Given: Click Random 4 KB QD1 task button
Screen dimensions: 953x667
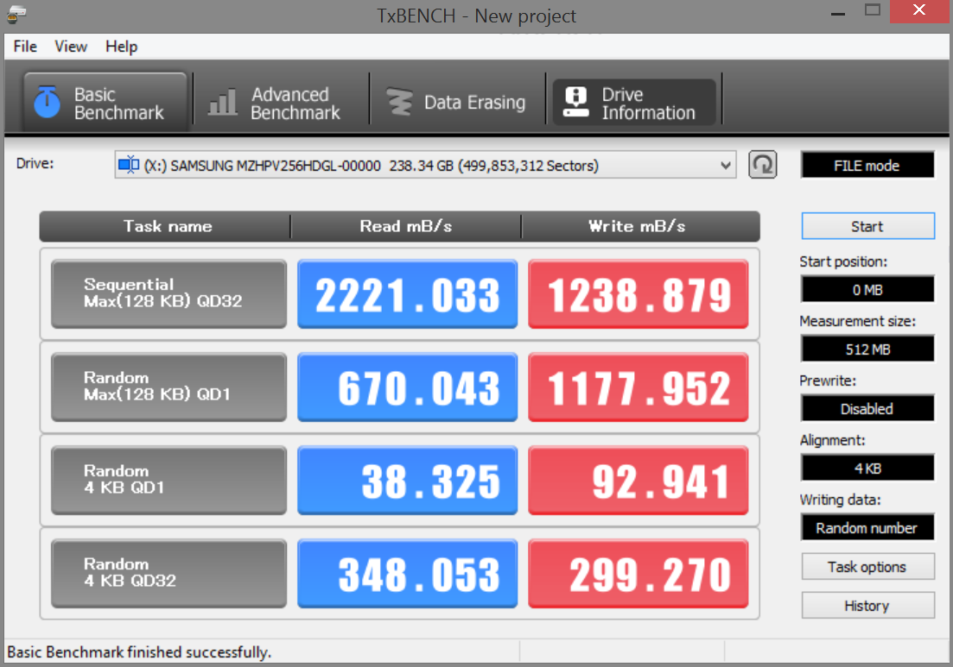Looking at the screenshot, I should (x=169, y=480).
